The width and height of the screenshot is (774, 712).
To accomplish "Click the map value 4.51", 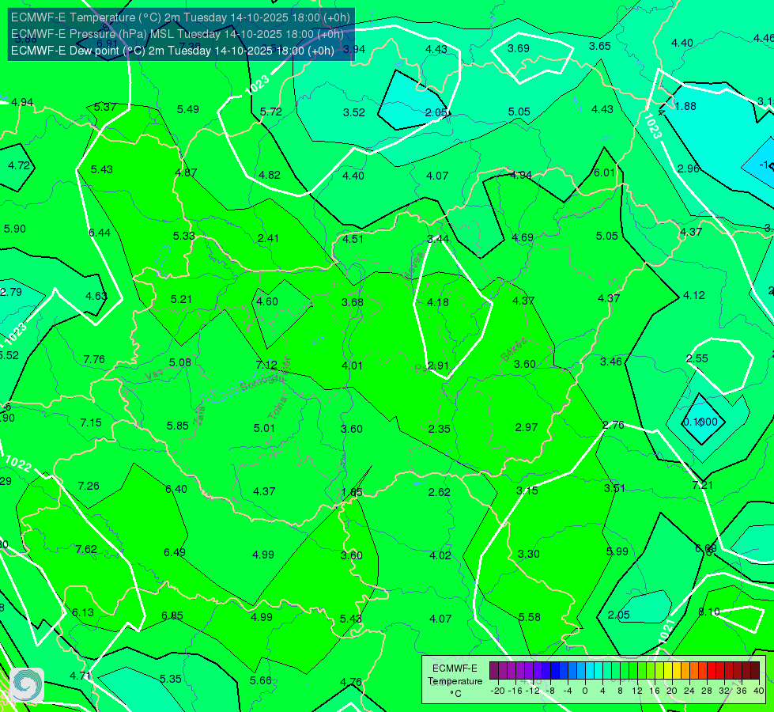I will [x=353, y=239].
